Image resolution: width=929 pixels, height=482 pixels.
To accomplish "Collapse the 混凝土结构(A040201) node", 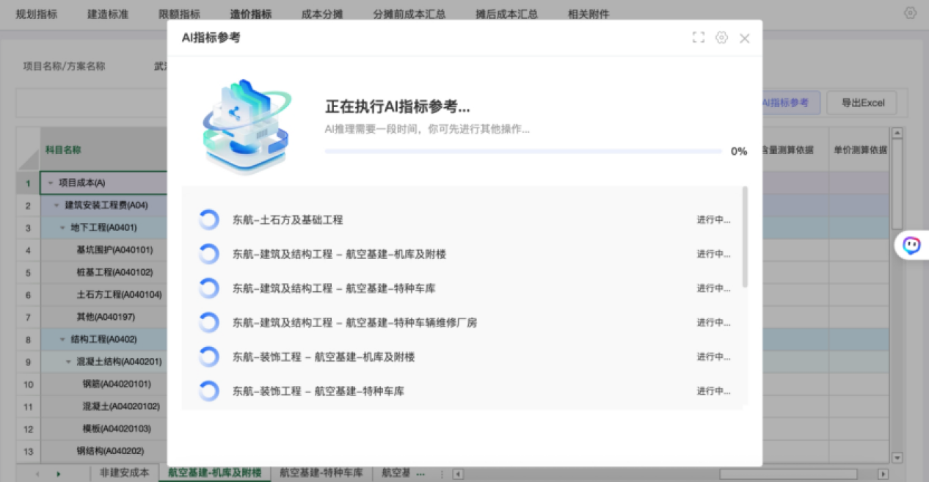I will tap(68, 362).
